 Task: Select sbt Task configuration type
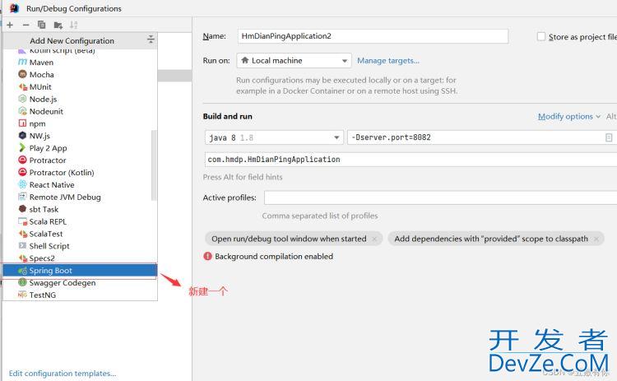point(80,209)
